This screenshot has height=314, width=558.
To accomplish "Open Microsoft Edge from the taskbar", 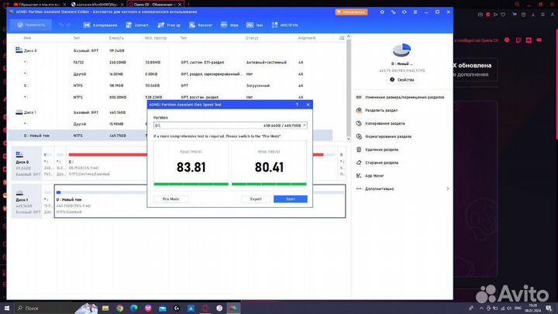I will click(x=134, y=308).
